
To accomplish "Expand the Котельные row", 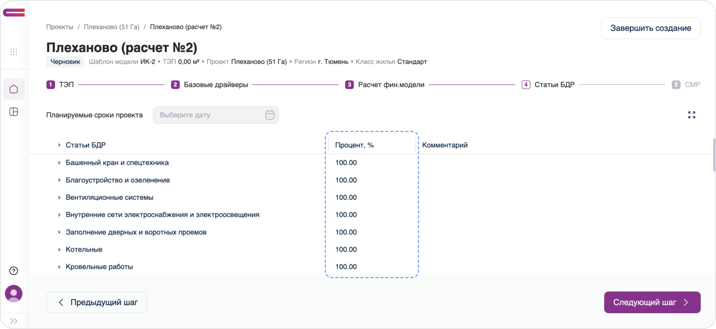I will 59,250.
